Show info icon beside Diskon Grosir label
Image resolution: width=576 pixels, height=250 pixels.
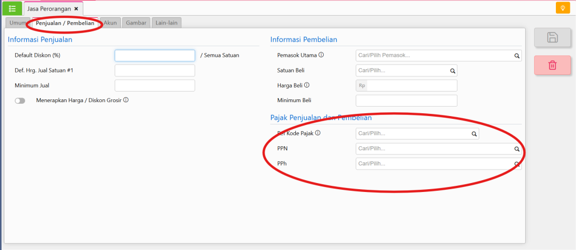point(126,100)
